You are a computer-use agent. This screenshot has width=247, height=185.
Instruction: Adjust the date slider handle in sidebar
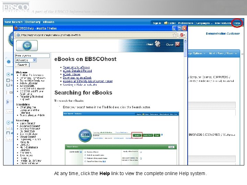tap(8, 102)
